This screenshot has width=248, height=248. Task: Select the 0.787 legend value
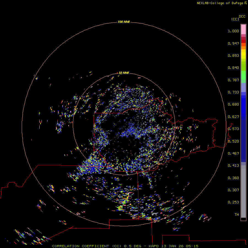[233, 80]
